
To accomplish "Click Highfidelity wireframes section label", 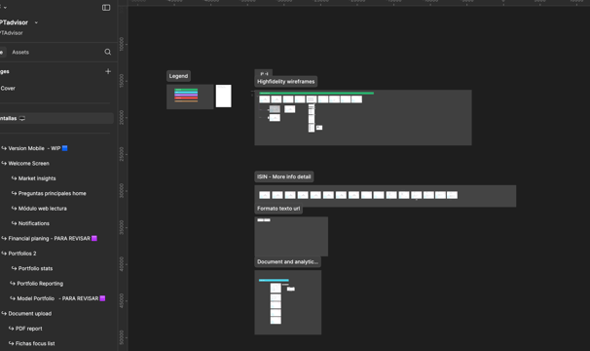I will pos(285,82).
